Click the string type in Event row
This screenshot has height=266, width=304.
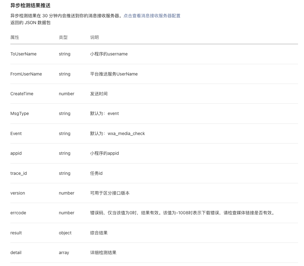click(65, 133)
